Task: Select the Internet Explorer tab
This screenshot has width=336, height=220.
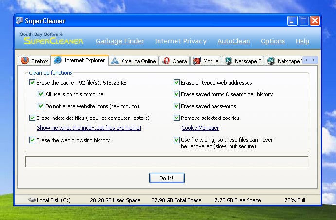Action: 79,60
